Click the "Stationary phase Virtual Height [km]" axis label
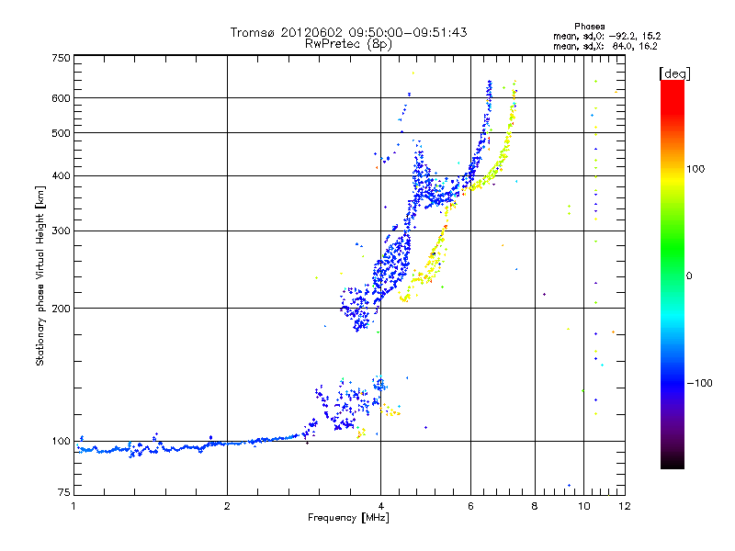The height and width of the screenshot is (551, 735). [40, 276]
